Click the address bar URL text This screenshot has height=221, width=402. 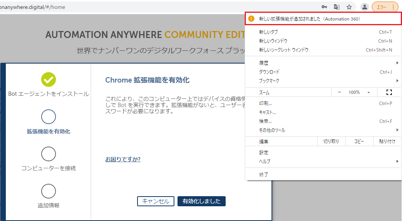click(x=33, y=7)
